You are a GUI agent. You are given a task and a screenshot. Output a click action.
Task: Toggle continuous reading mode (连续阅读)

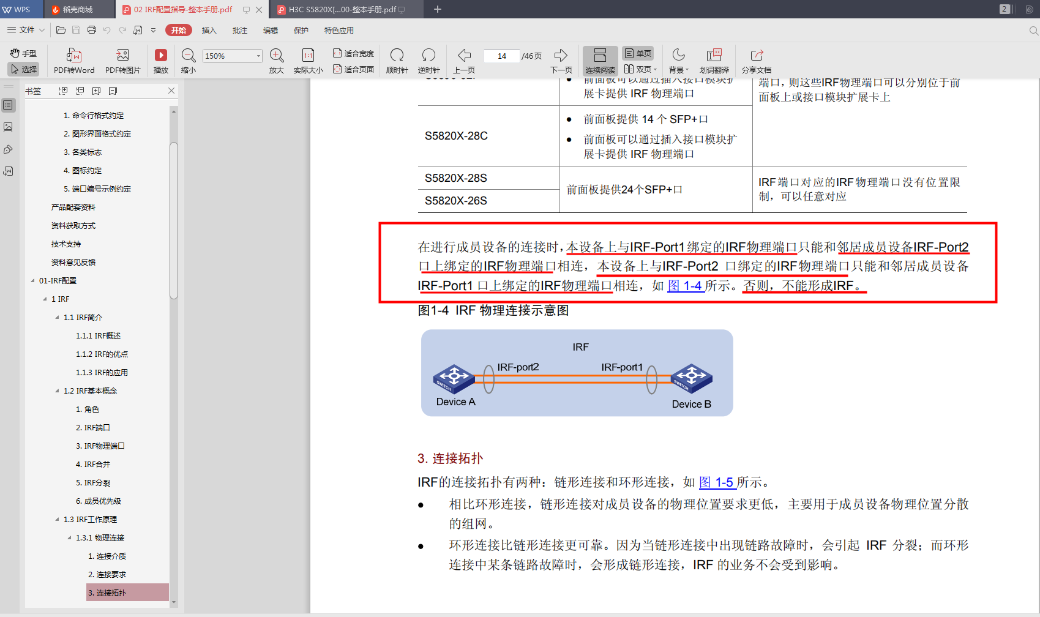click(x=600, y=61)
